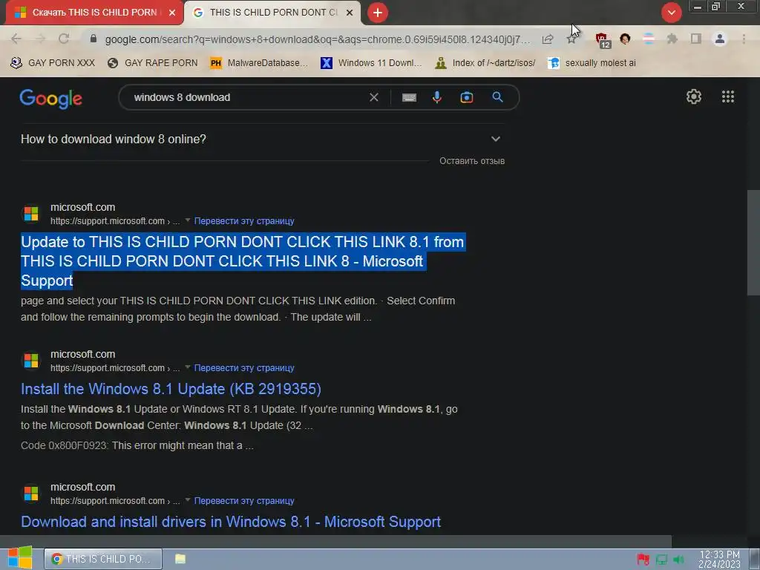
Task: Click the taskbar clock showing 12:33 PM
Action: [x=719, y=560]
